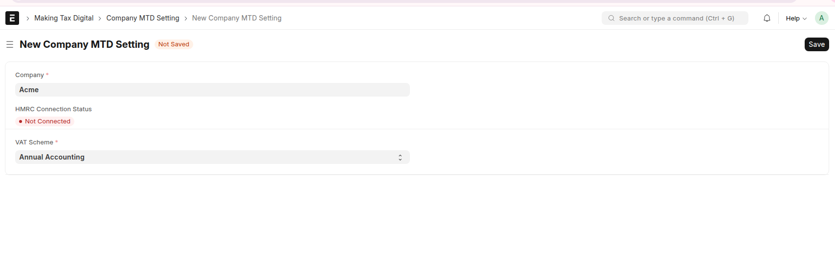Click the HMRC Connection Status label
835x261 pixels.
pos(53,109)
